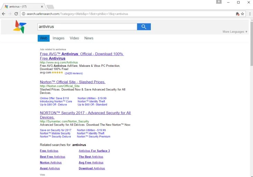The height and width of the screenshot is (177, 253).
Task: Close the antivirus browser tab
Action: [x=42, y=7]
